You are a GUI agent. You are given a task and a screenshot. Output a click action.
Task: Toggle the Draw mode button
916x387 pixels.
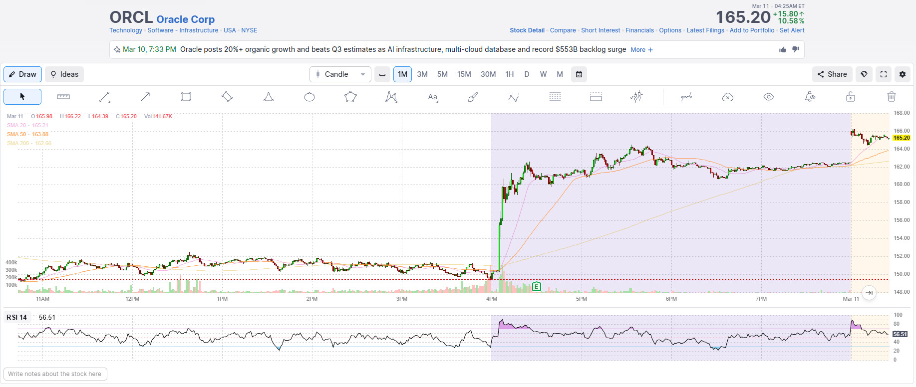[x=22, y=74]
